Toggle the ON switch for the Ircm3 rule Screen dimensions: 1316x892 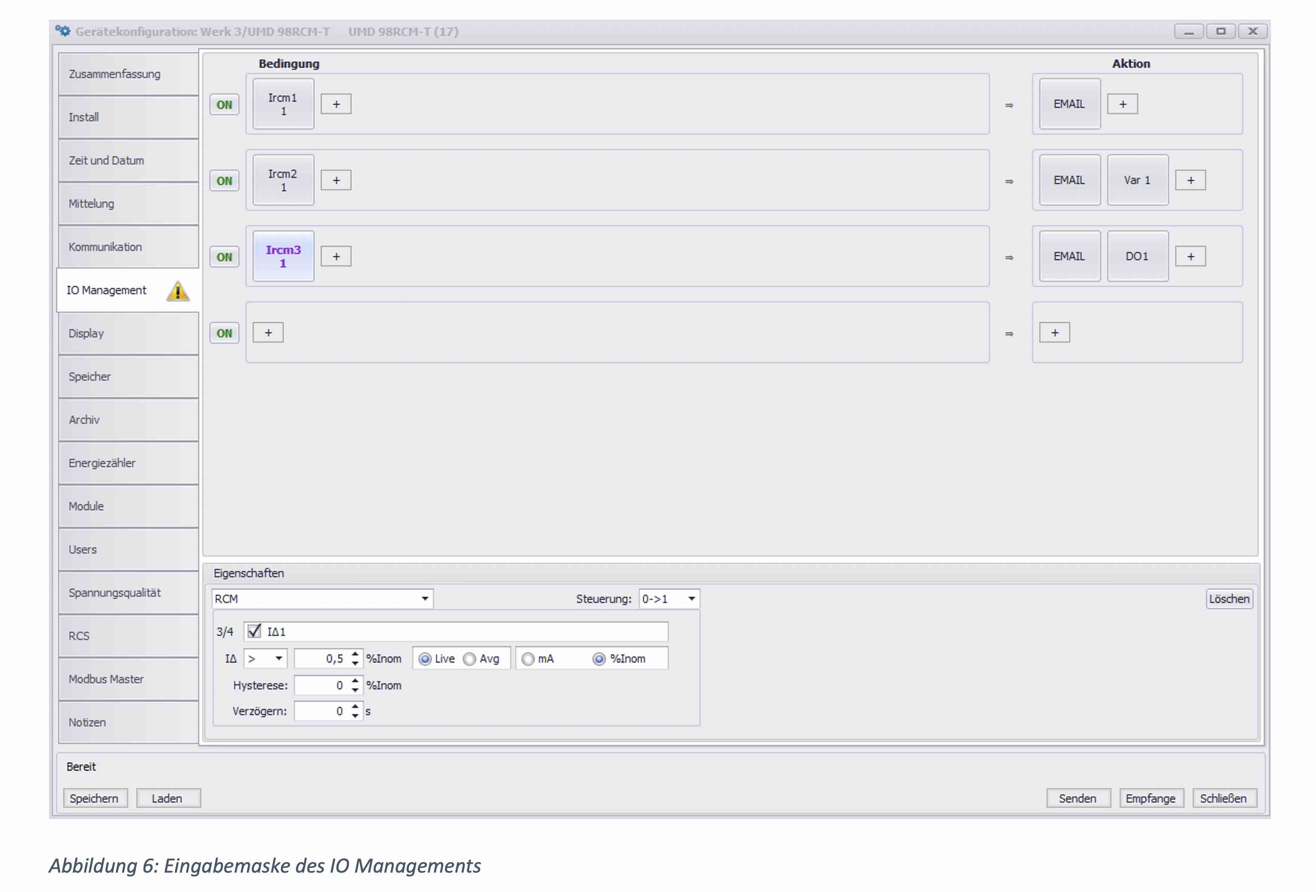(x=224, y=257)
